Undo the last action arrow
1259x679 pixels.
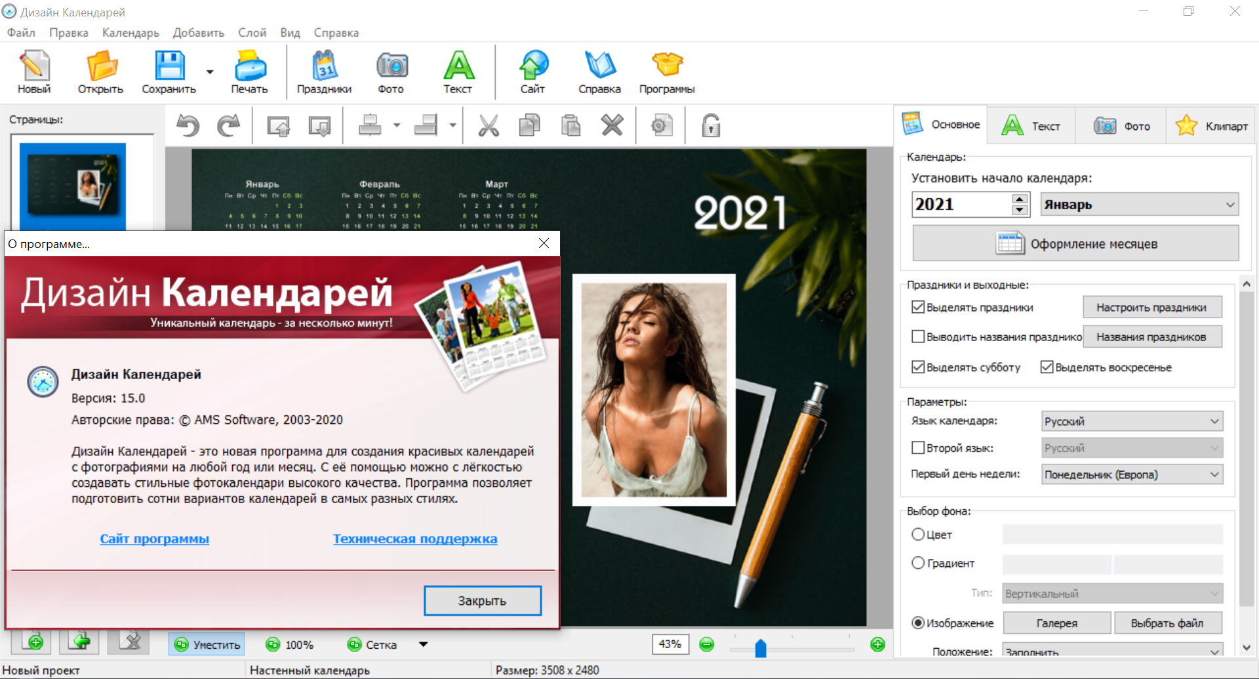[188, 125]
